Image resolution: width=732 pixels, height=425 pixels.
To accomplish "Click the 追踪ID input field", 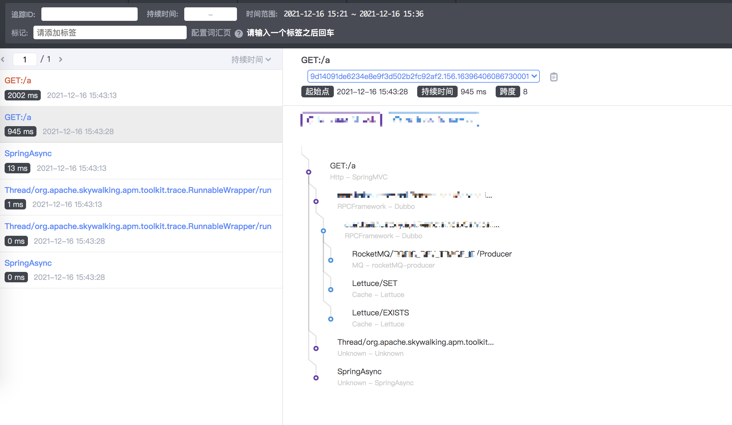I will (89, 14).
